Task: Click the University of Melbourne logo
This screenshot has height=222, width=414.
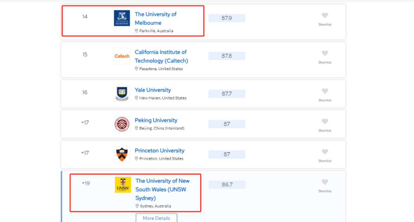Action: point(122,18)
